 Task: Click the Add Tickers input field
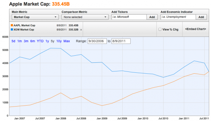click(129, 17)
